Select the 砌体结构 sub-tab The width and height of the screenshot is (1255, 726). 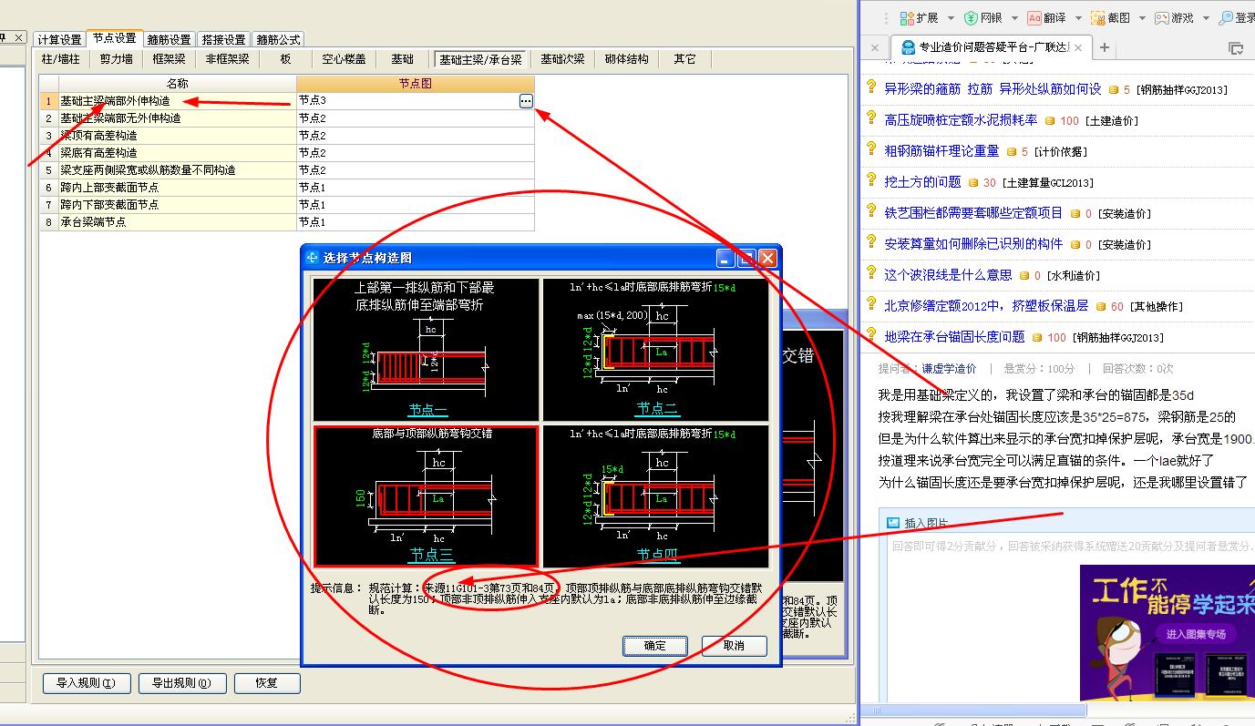[x=627, y=59]
